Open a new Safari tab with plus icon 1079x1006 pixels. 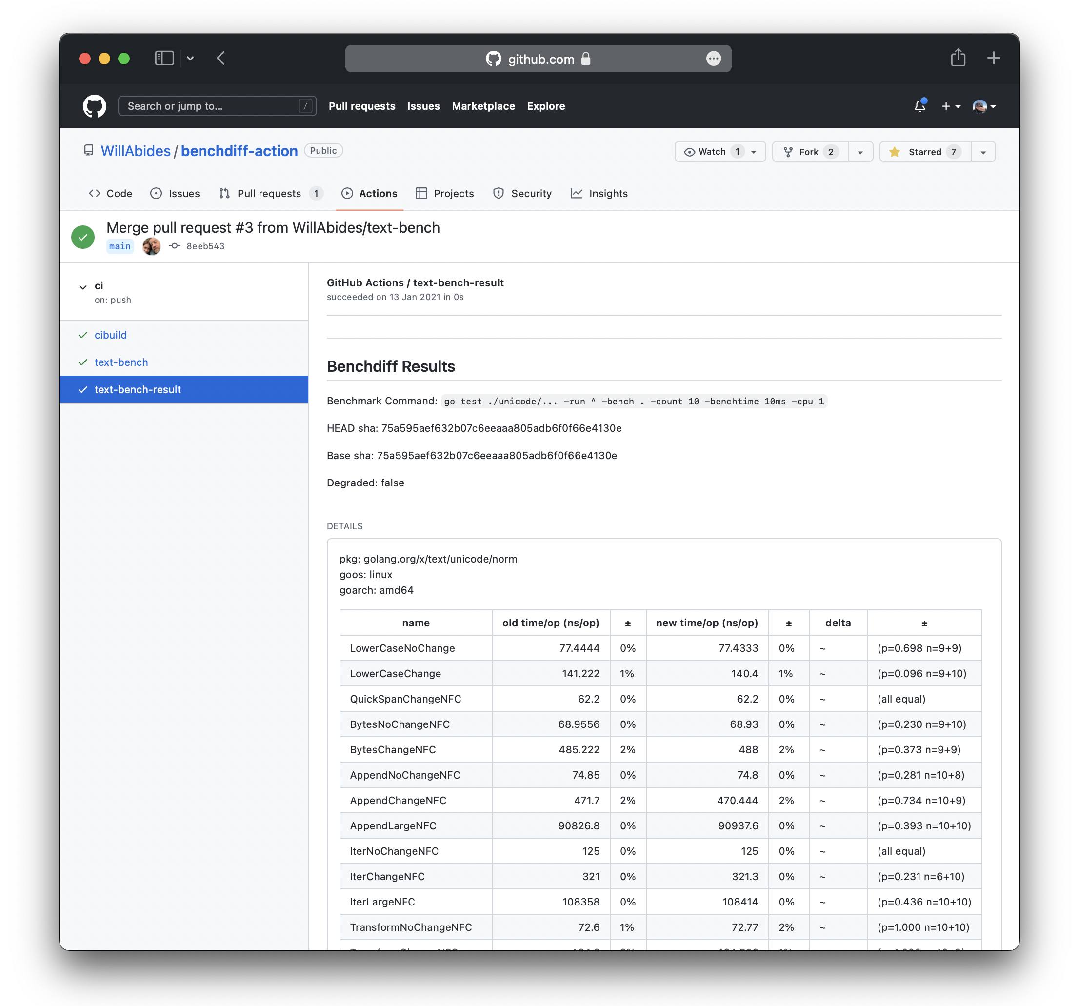(x=993, y=58)
